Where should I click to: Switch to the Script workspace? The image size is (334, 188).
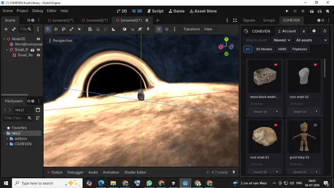point(155,11)
